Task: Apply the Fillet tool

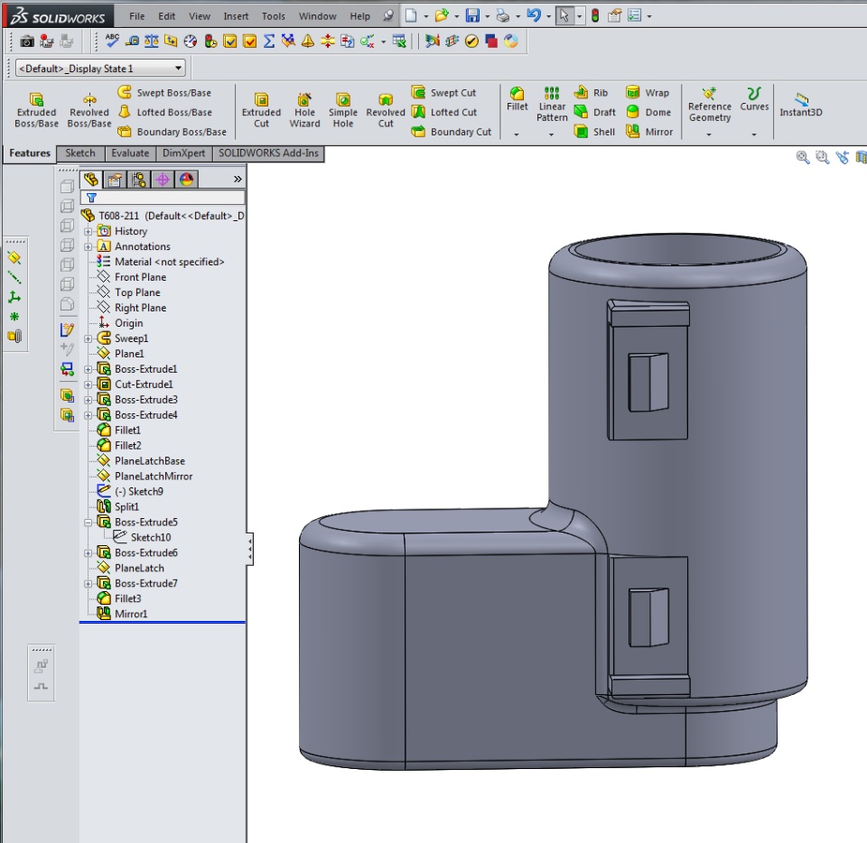Action: pos(517,99)
